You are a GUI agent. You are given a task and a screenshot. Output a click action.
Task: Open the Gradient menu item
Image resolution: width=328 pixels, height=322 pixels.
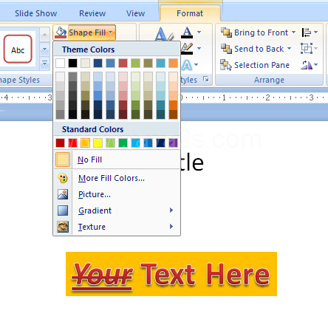click(x=117, y=210)
